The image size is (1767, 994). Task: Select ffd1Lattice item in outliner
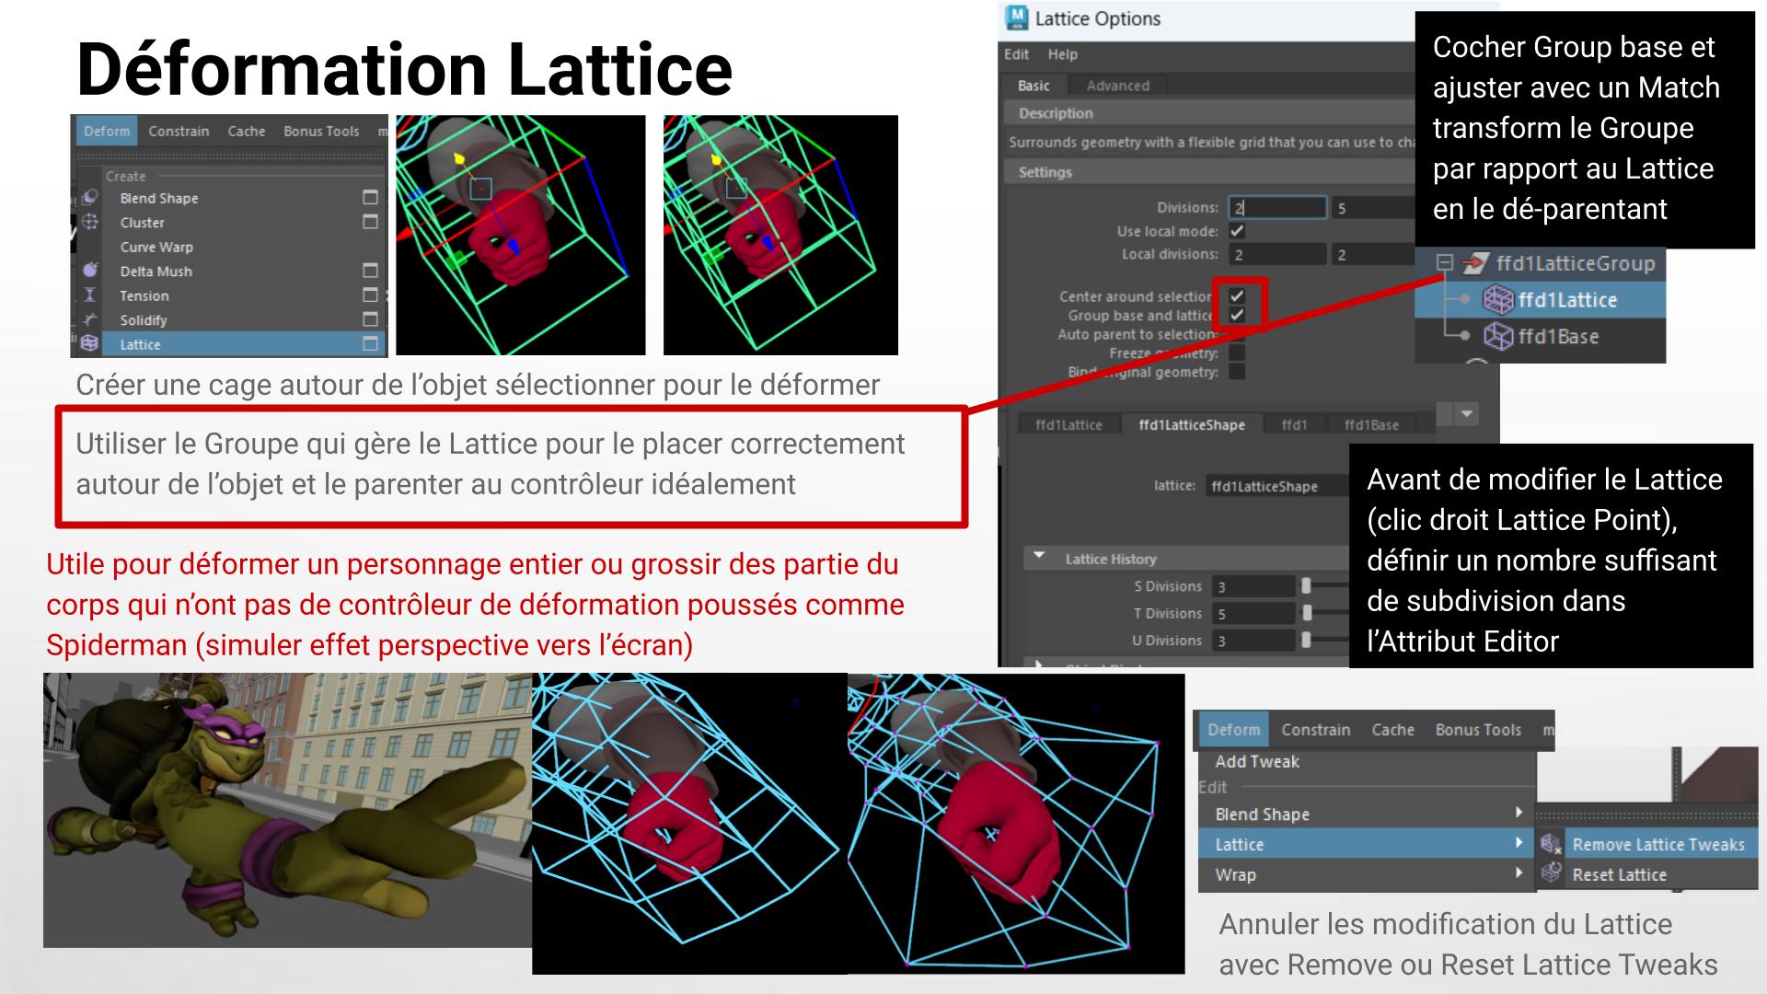pos(1566,300)
